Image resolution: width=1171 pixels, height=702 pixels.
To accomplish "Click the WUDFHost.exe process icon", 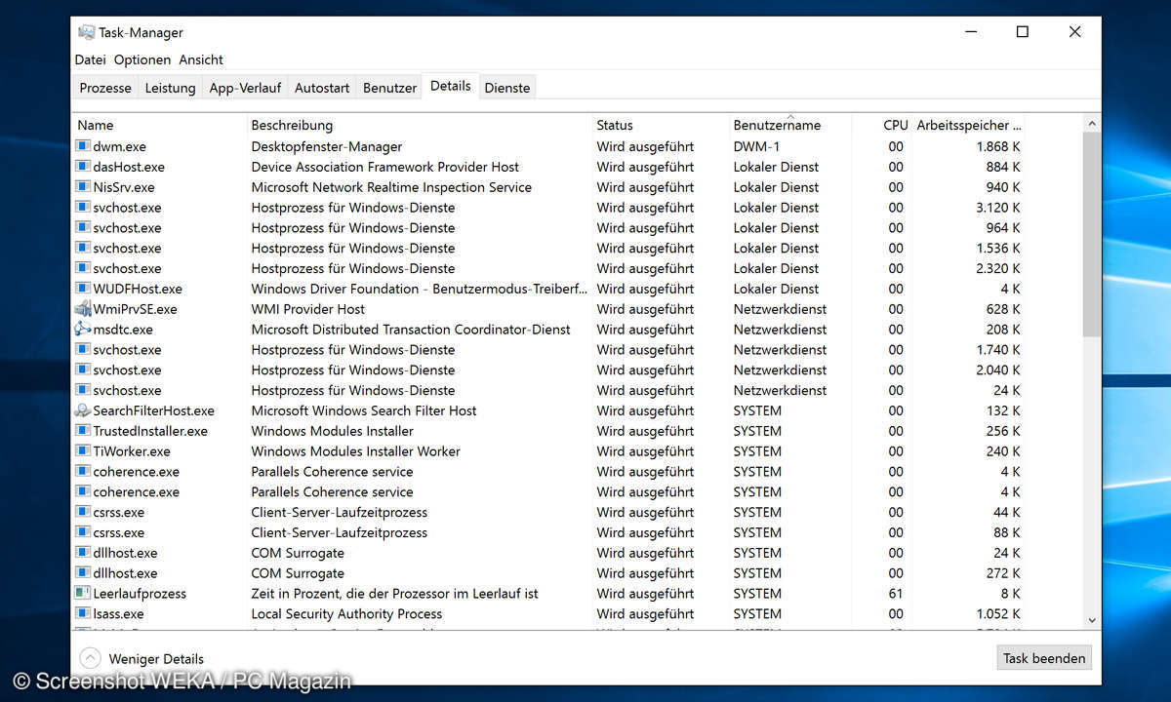I will click(x=84, y=289).
